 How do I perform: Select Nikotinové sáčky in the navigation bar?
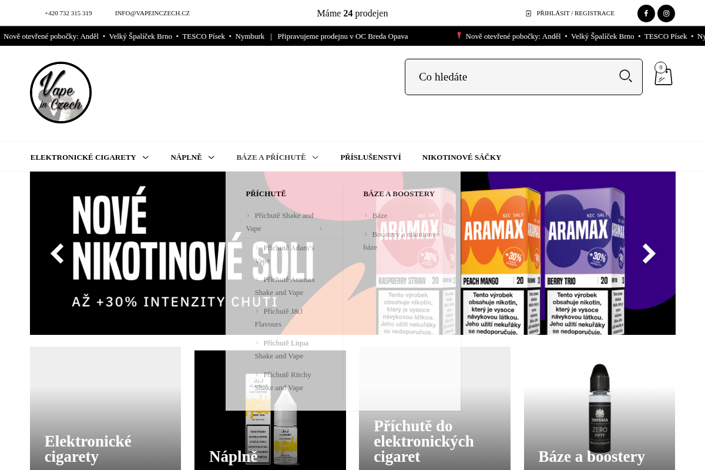coord(462,157)
